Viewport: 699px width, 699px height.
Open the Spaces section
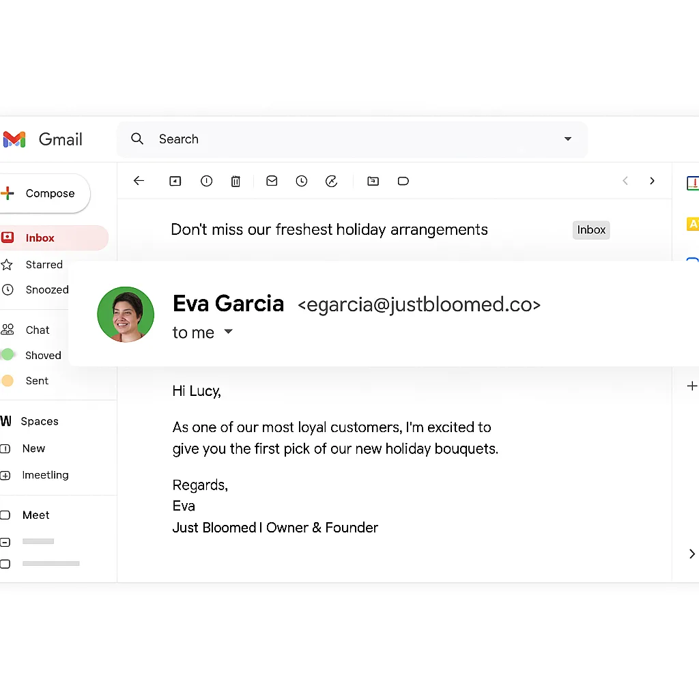[x=40, y=421]
